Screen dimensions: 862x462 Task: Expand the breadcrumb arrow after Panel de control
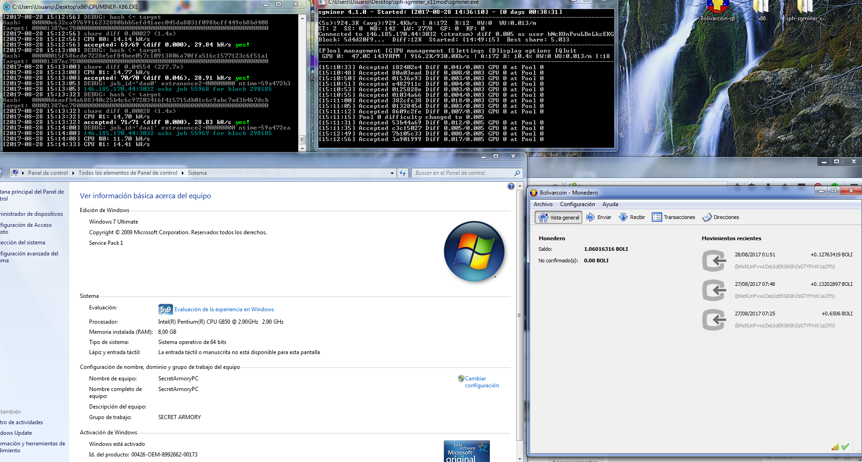point(73,173)
